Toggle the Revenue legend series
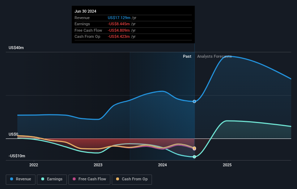The image size is (297, 189). 21,179
